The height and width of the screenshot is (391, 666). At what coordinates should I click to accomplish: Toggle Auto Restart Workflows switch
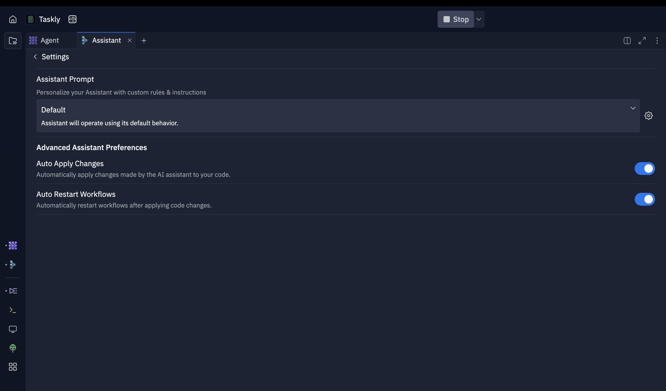tap(645, 199)
